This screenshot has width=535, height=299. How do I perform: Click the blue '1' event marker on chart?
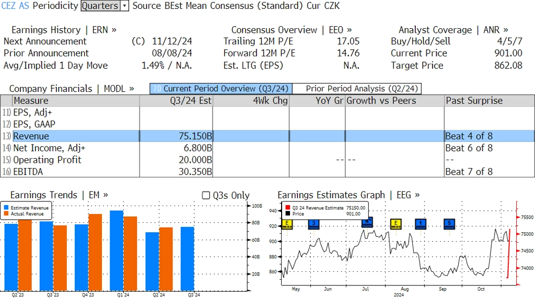421,224
